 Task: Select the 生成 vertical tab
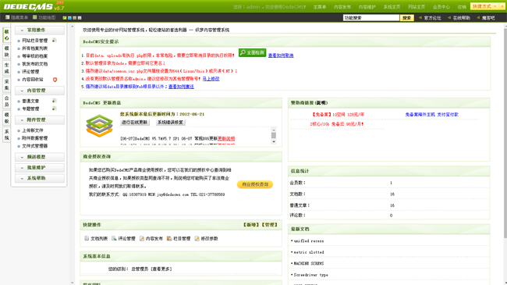6,68
